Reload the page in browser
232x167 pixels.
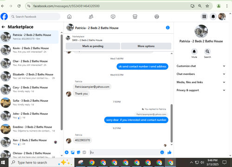[19, 6]
